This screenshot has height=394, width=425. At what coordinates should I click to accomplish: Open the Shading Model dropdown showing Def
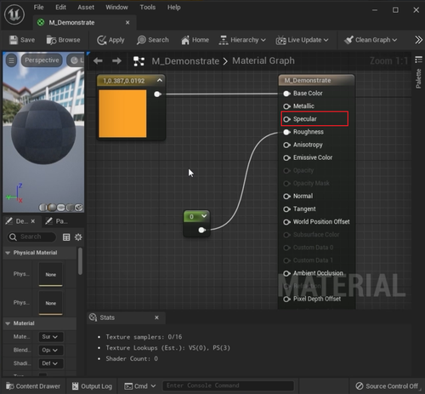pyautogui.click(x=51, y=363)
